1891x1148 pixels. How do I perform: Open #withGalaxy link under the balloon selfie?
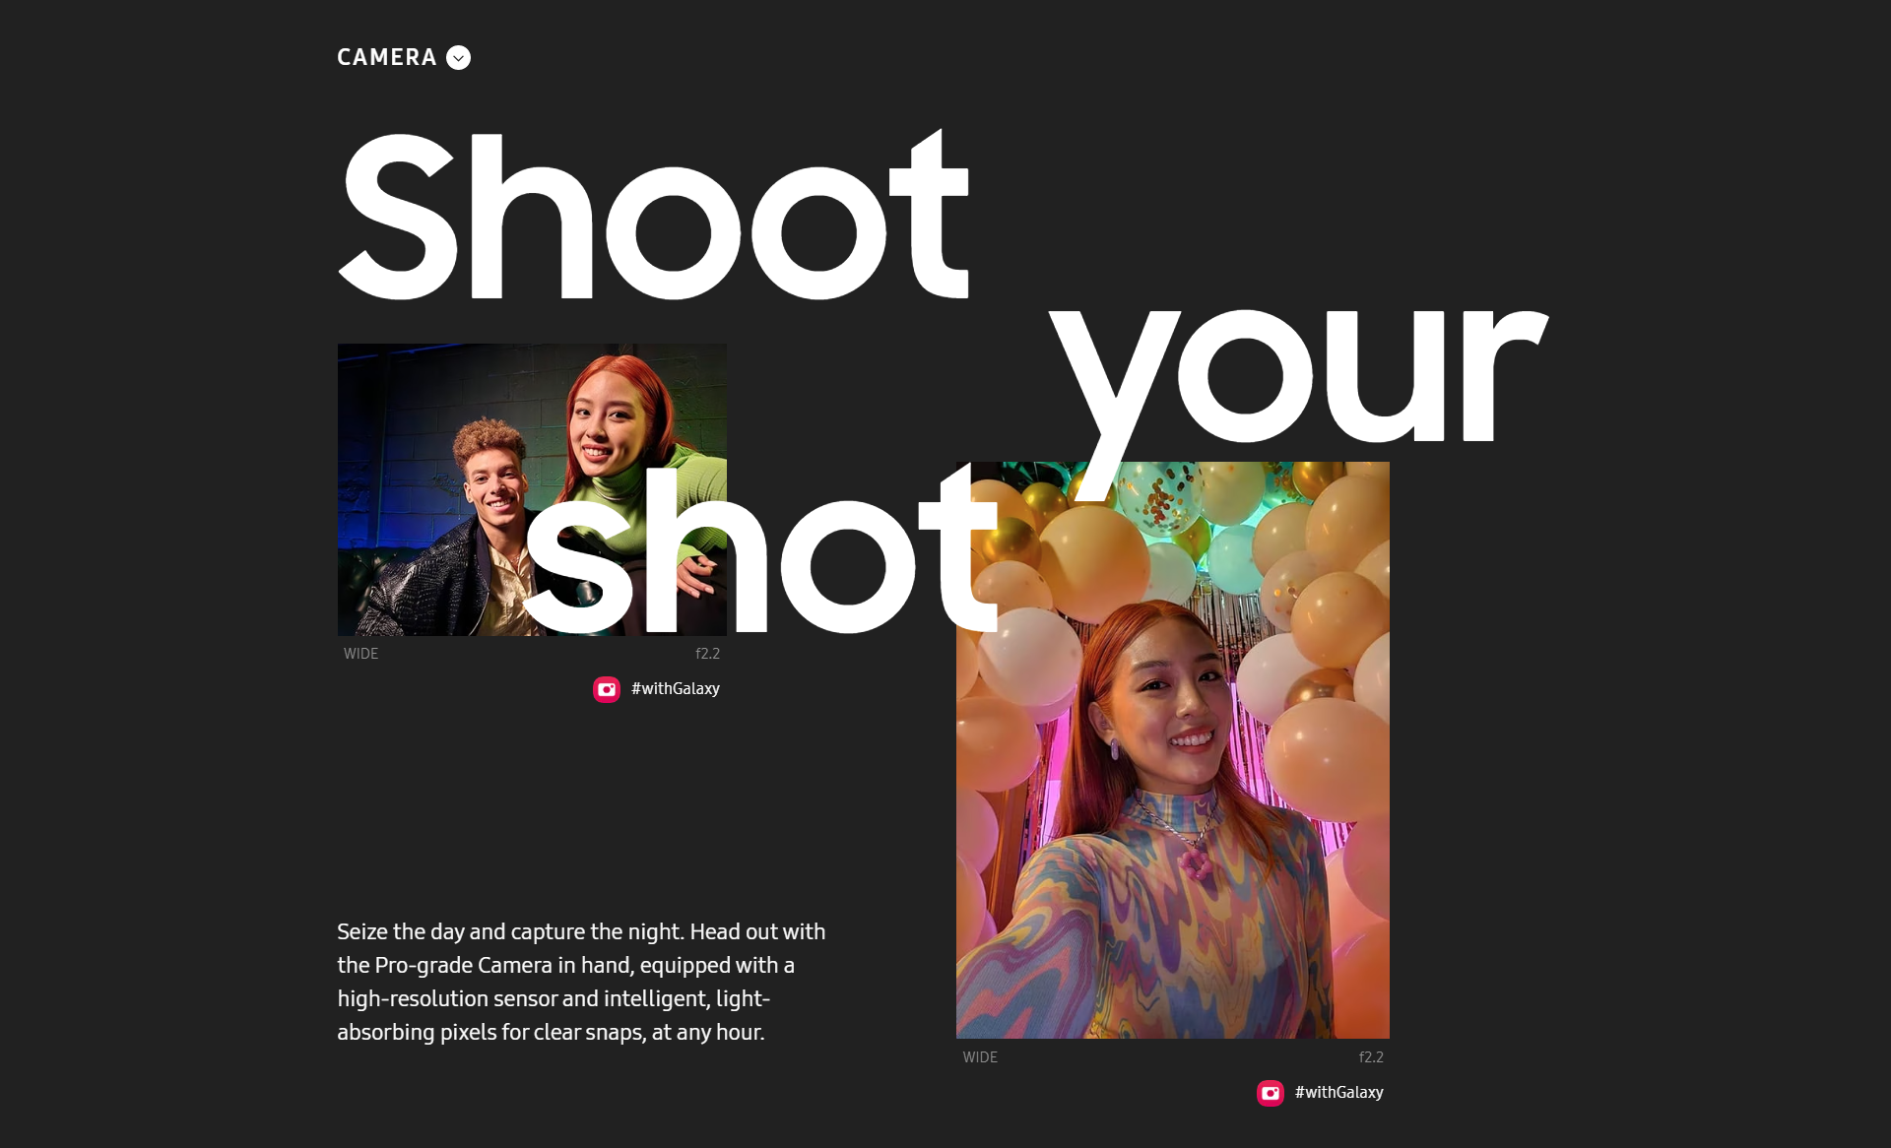pos(1338,1093)
